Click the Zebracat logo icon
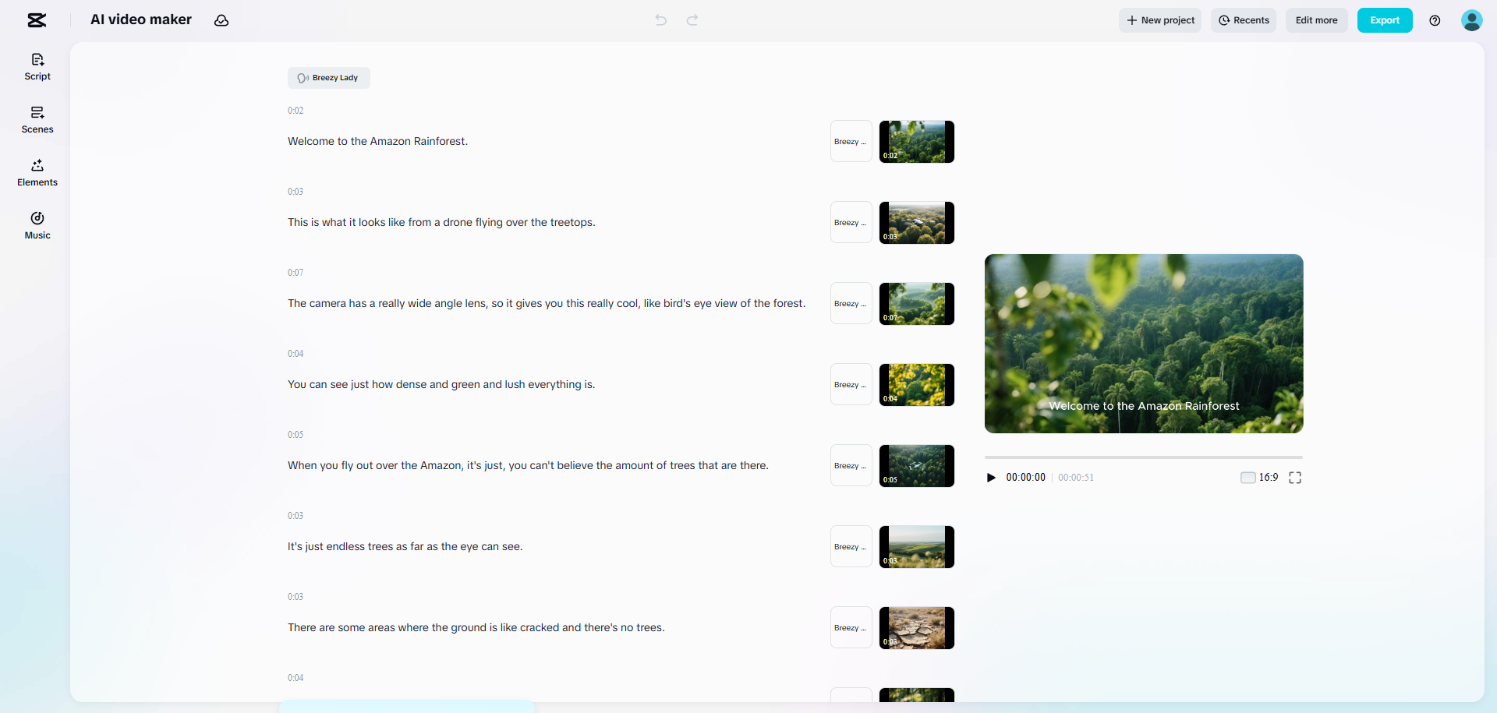This screenshot has width=1497, height=713. tap(37, 20)
